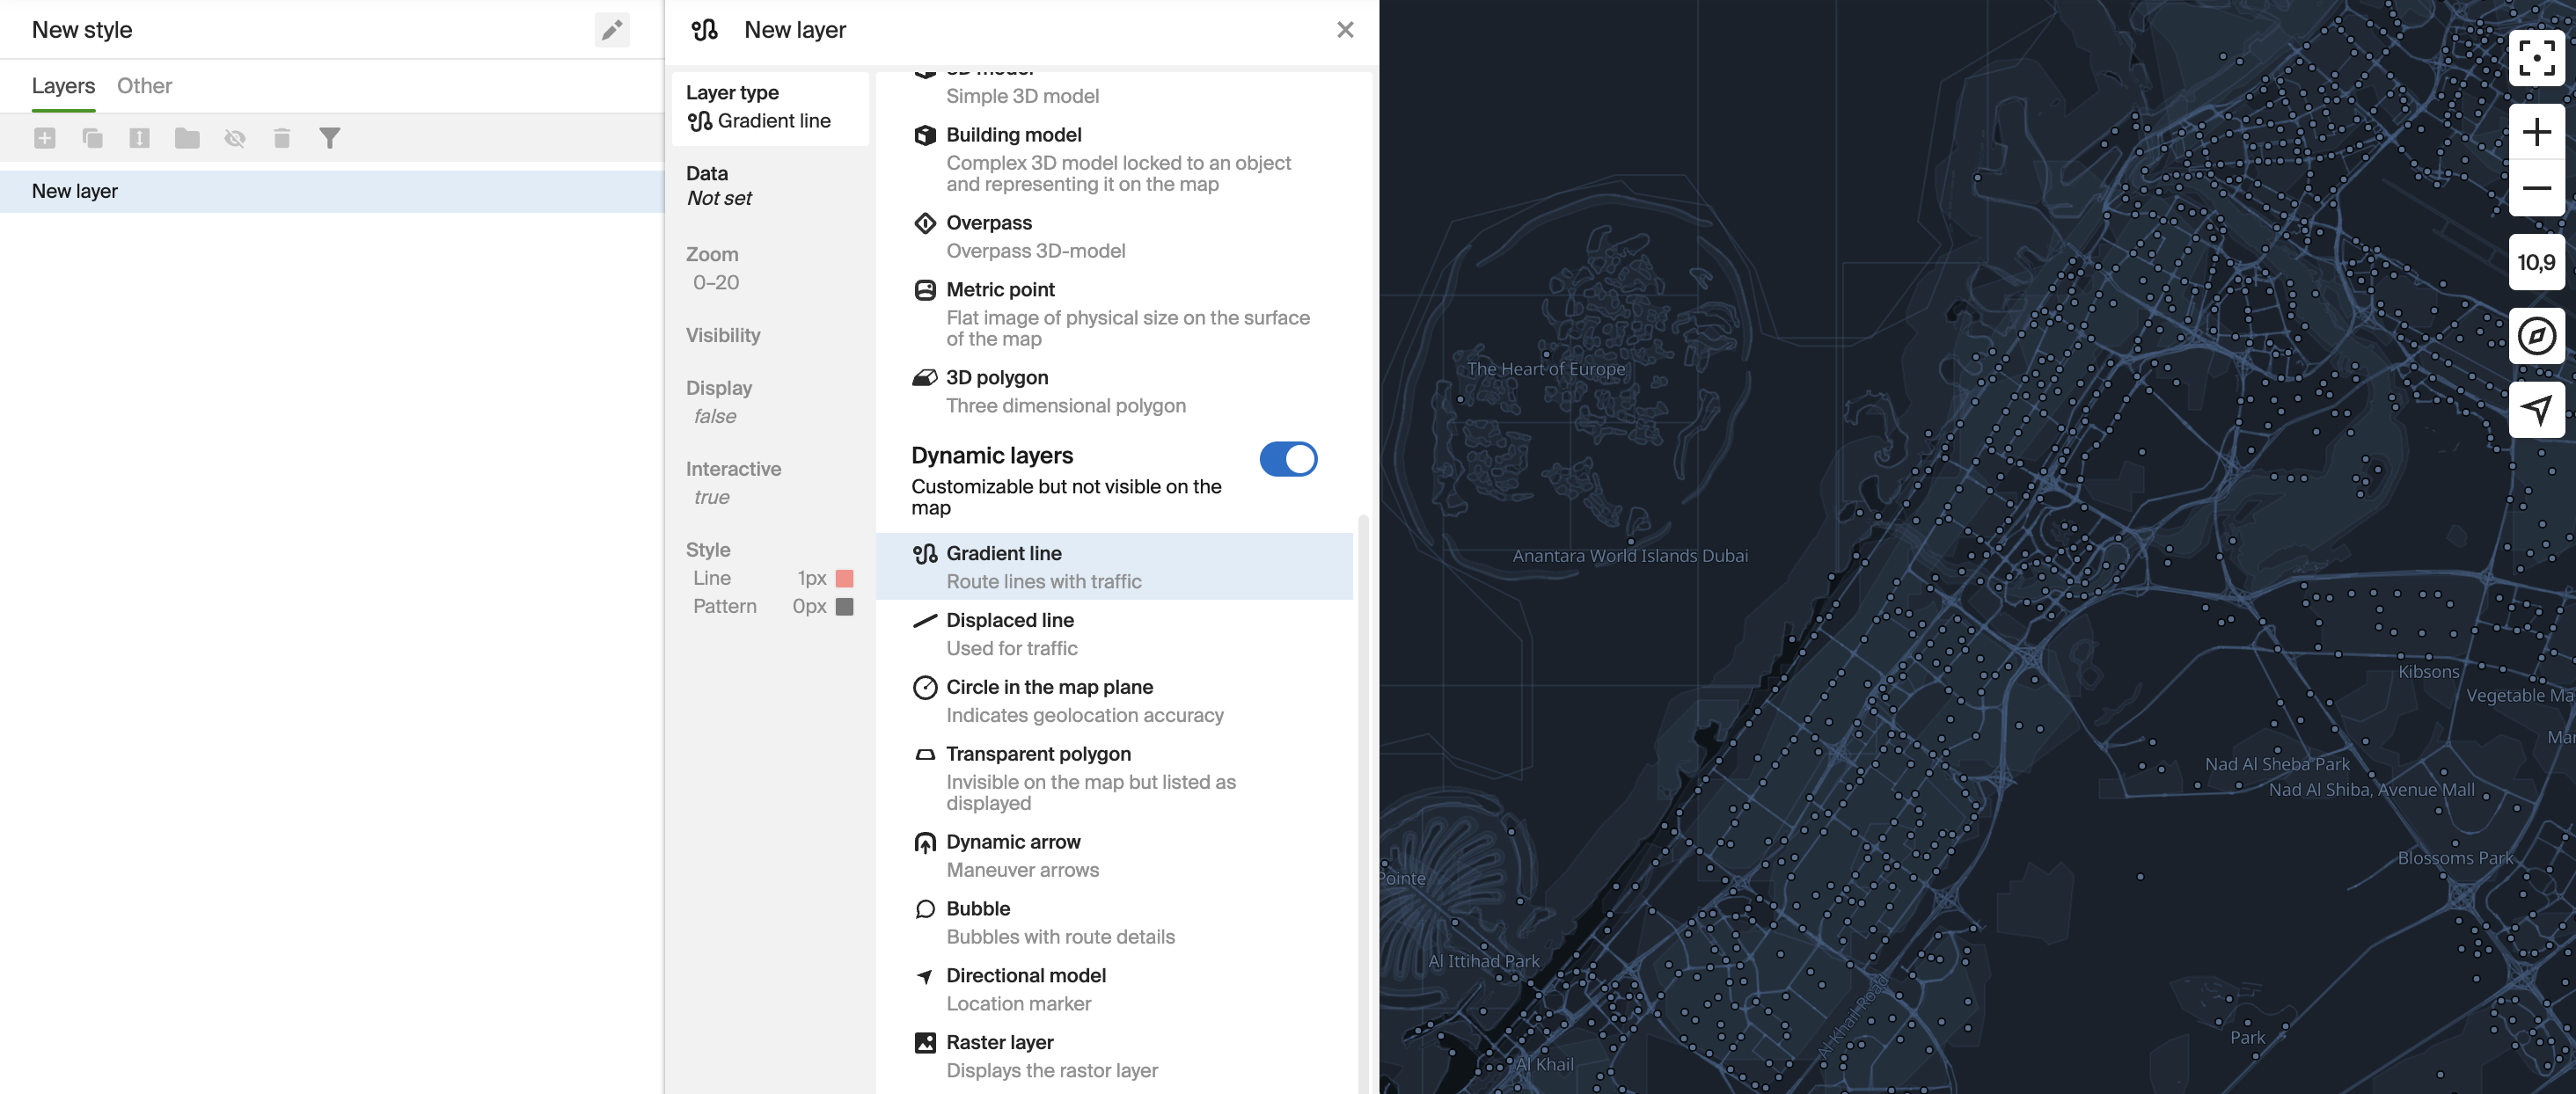Choose Circle in the map plane type

pyautogui.click(x=1114, y=701)
